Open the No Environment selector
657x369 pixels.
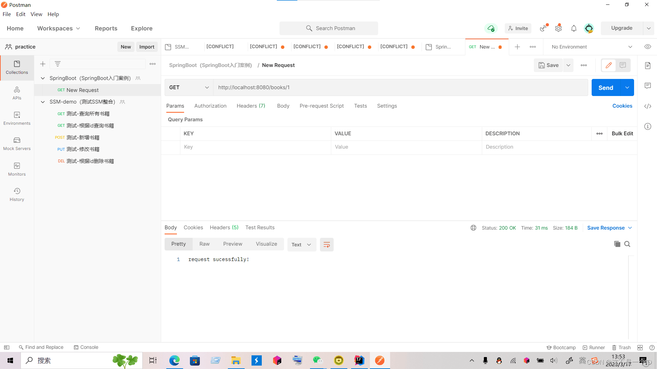[x=592, y=47]
